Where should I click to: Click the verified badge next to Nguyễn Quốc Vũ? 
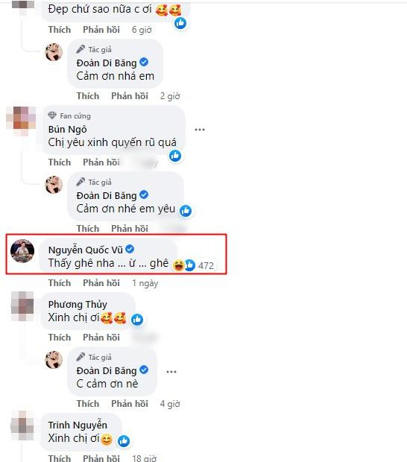click(x=130, y=250)
